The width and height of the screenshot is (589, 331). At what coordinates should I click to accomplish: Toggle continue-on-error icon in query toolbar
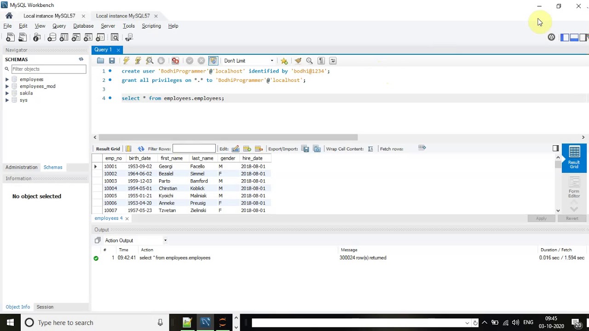point(175,61)
